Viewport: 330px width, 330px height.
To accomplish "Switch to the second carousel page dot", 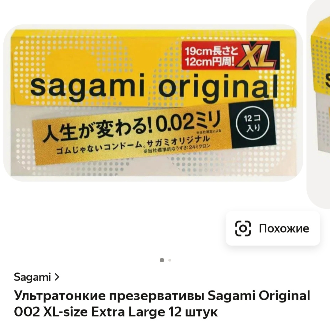I will [x=170, y=260].
